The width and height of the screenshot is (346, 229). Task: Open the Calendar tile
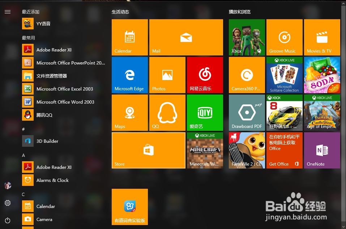click(130, 37)
